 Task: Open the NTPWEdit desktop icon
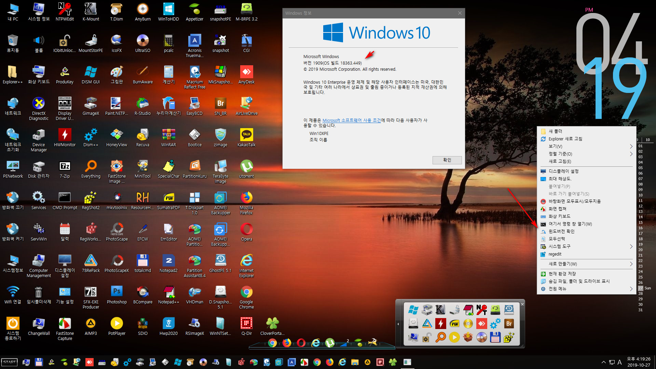(65, 12)
